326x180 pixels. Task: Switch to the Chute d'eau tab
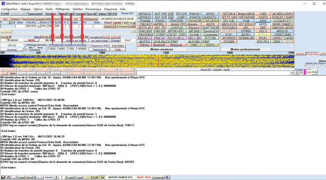click(x=313, y=54)
